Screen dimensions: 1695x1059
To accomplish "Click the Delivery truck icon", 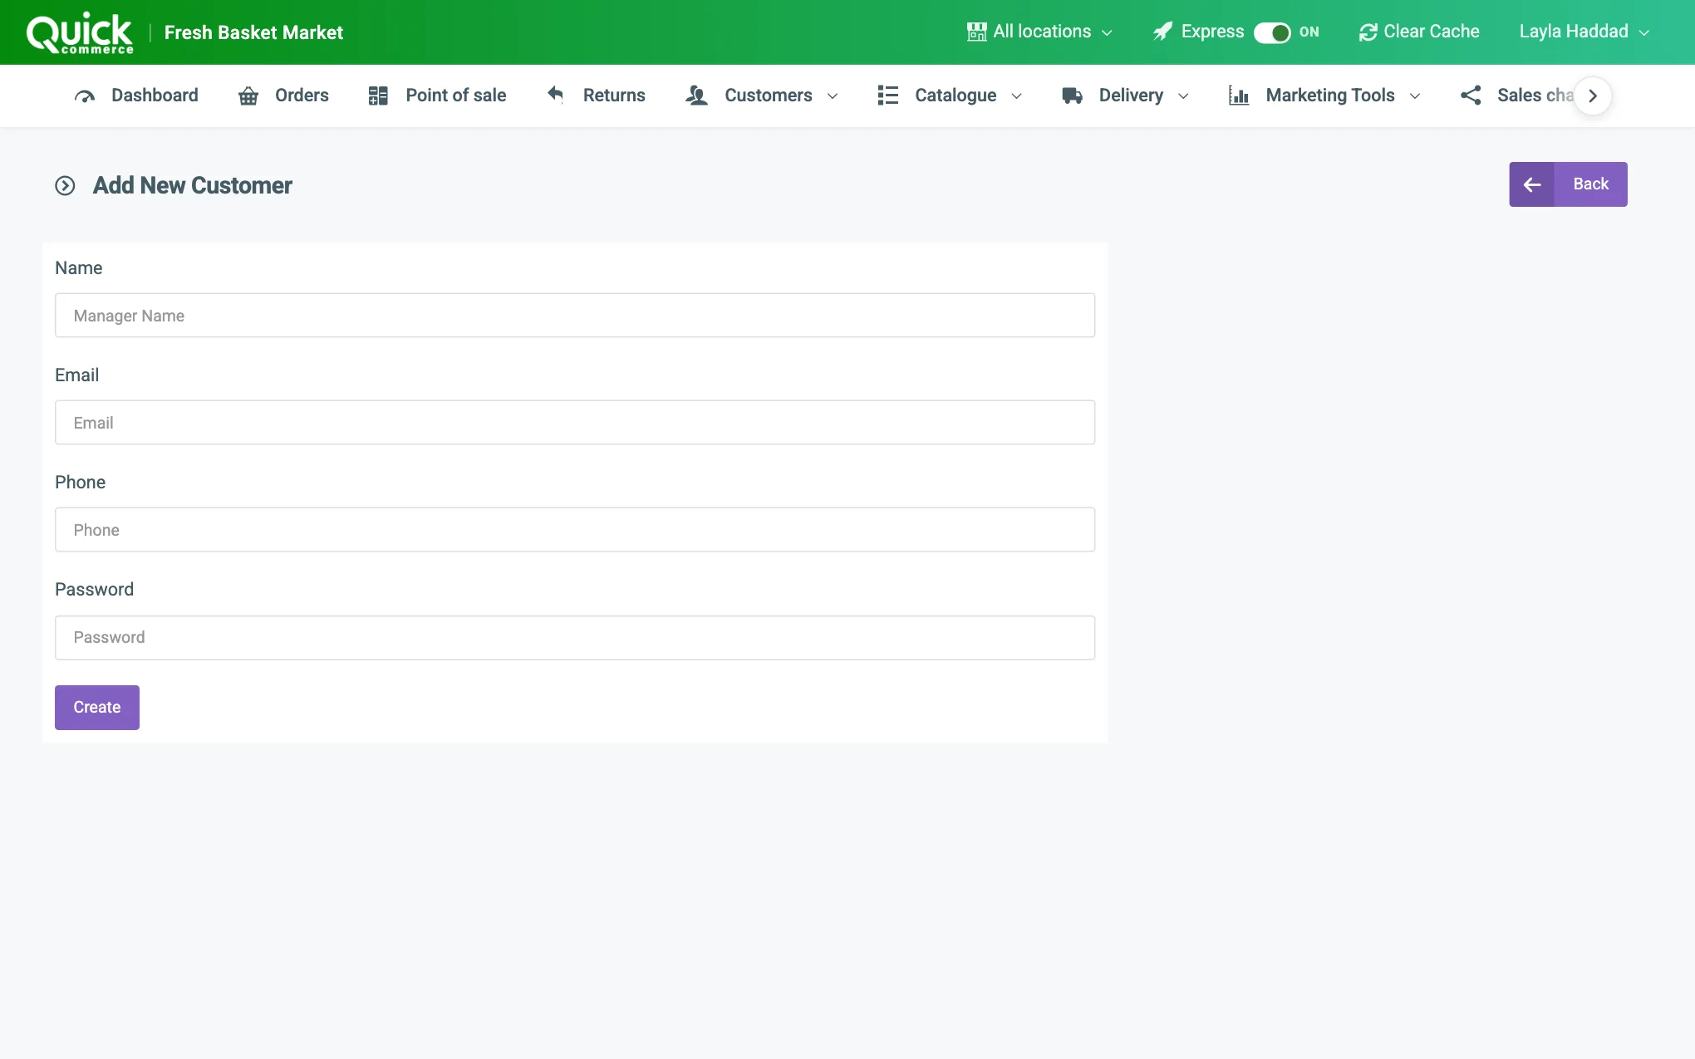I will click(1072, 96).
